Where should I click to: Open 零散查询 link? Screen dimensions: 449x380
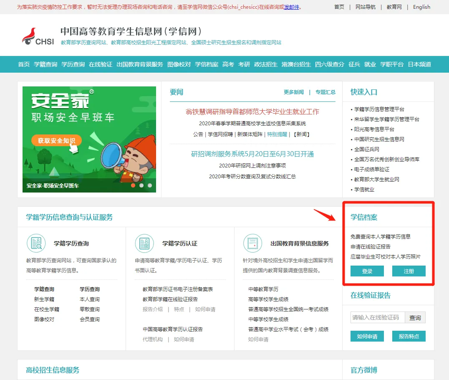click(90, 309)
